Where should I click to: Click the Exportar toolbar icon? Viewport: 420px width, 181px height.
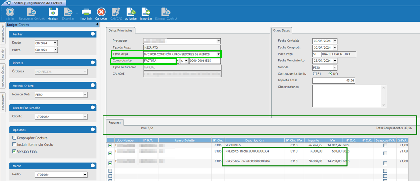point(68,12)
